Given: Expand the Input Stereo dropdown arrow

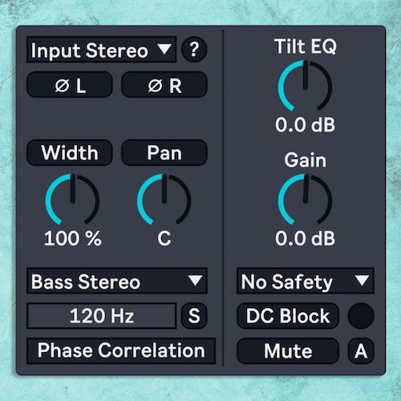Looking at the screenshot, I should [164, 49].
